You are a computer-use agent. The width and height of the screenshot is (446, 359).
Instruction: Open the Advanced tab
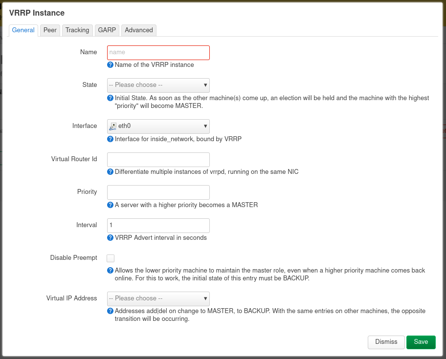point(139,30)
